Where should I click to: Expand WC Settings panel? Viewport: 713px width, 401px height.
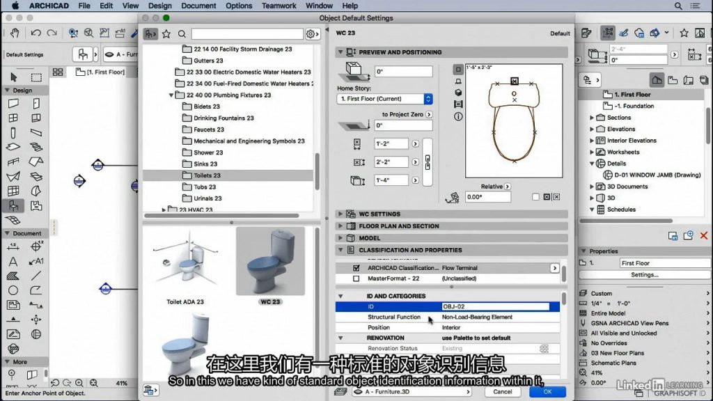pyautogui.click(x=340, y=214)
